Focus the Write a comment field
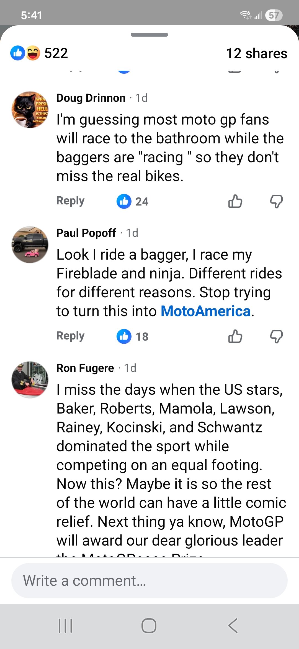299x649 pixels. pos(149,580)
